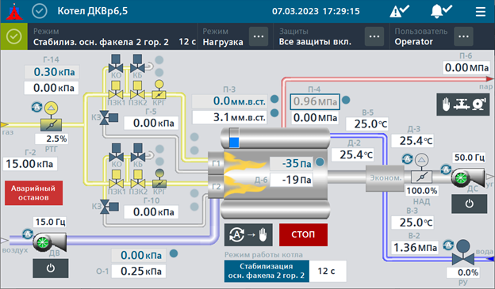This screenshot has height=289, width=495.
Task: Click РУ position value 0.0%
Action: click(x=463, y=272)
